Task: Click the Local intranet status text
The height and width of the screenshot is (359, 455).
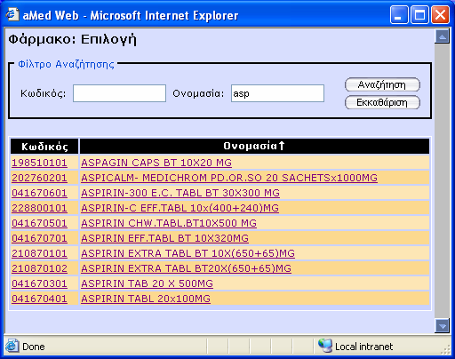Action: click(363, 347)
